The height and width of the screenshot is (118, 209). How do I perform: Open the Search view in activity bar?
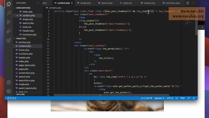(9, 13)
